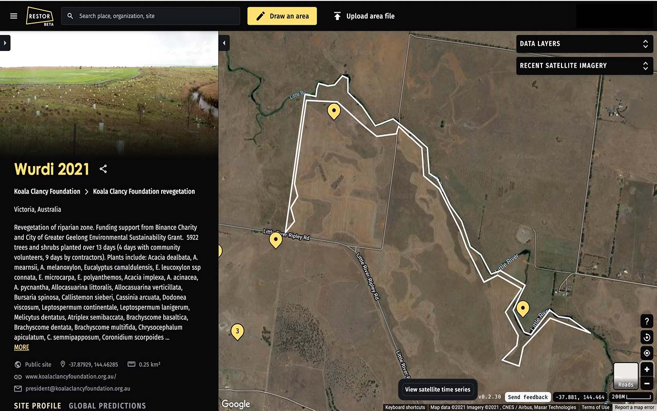Open Koala Clancy Foundation breadcrumb link
The image size is (657, 411).
pyautogui.click(x=47, y=192)
